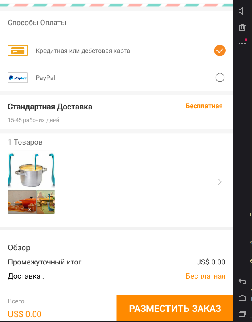Click the volume down icon in sidebar
Image resolution: width=252 pixels, height=322 pixels.
242,11
